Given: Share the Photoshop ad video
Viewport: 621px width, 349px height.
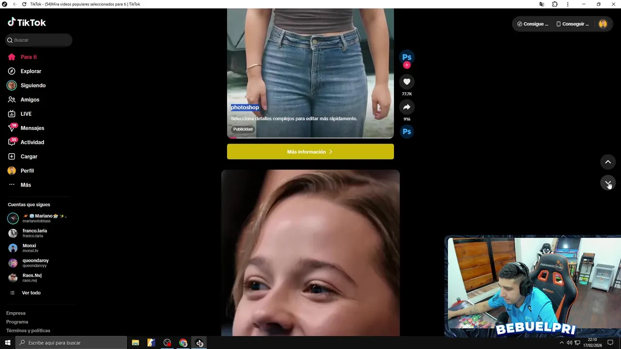Looking at the screenshot, I should click(407, 107).
